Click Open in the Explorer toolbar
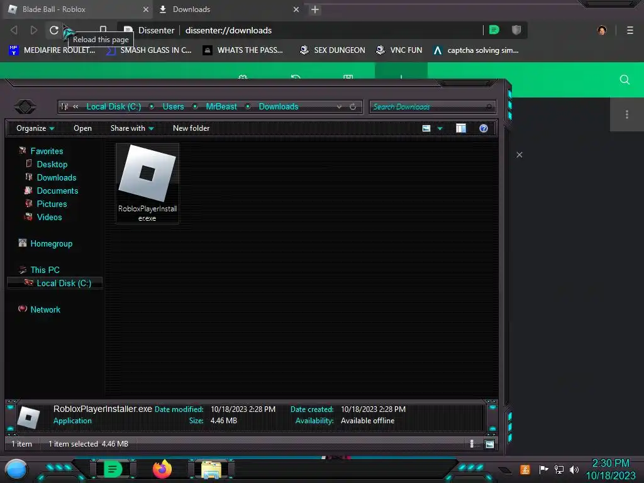Viewport: 644px width, 483px height. point(82,128)
